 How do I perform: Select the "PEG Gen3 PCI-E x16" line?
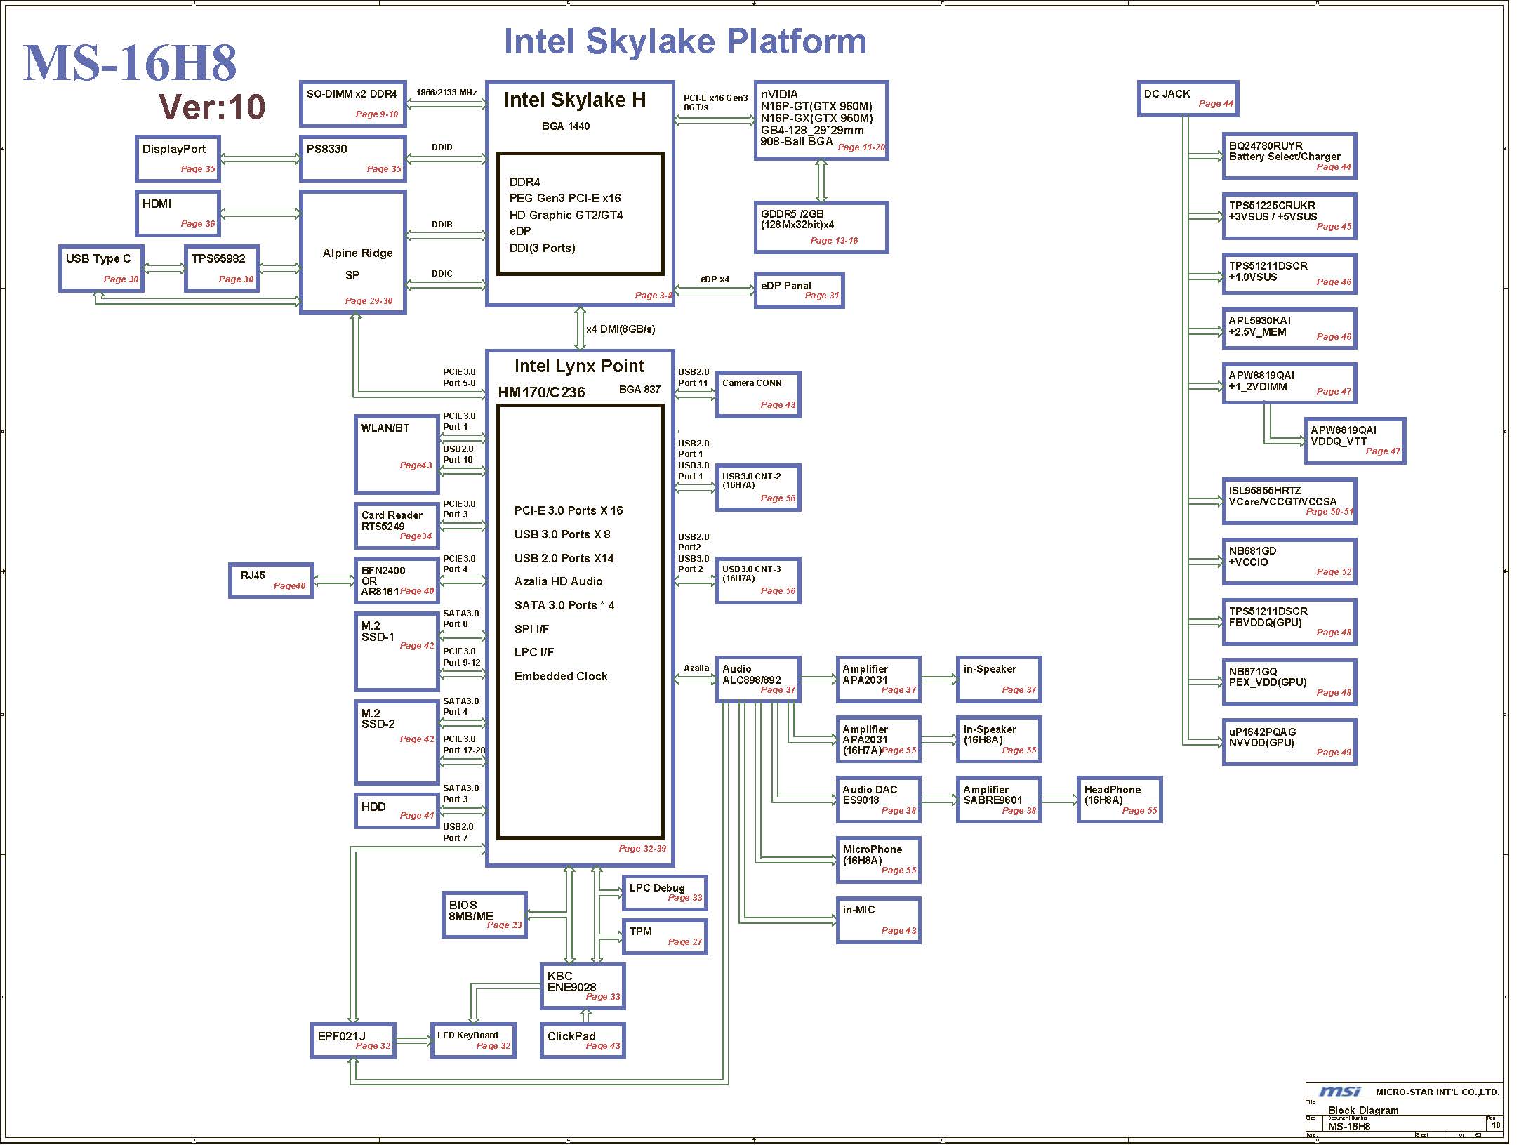pos(565,198)
